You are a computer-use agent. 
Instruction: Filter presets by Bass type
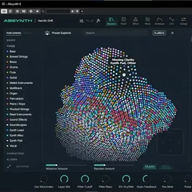pos(11,52)
